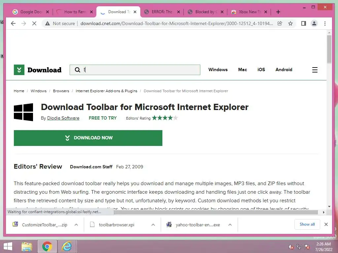This screenshot has width=338, height=253.
Task: Open File Explorer from taskbar
Action: point(27,246)
